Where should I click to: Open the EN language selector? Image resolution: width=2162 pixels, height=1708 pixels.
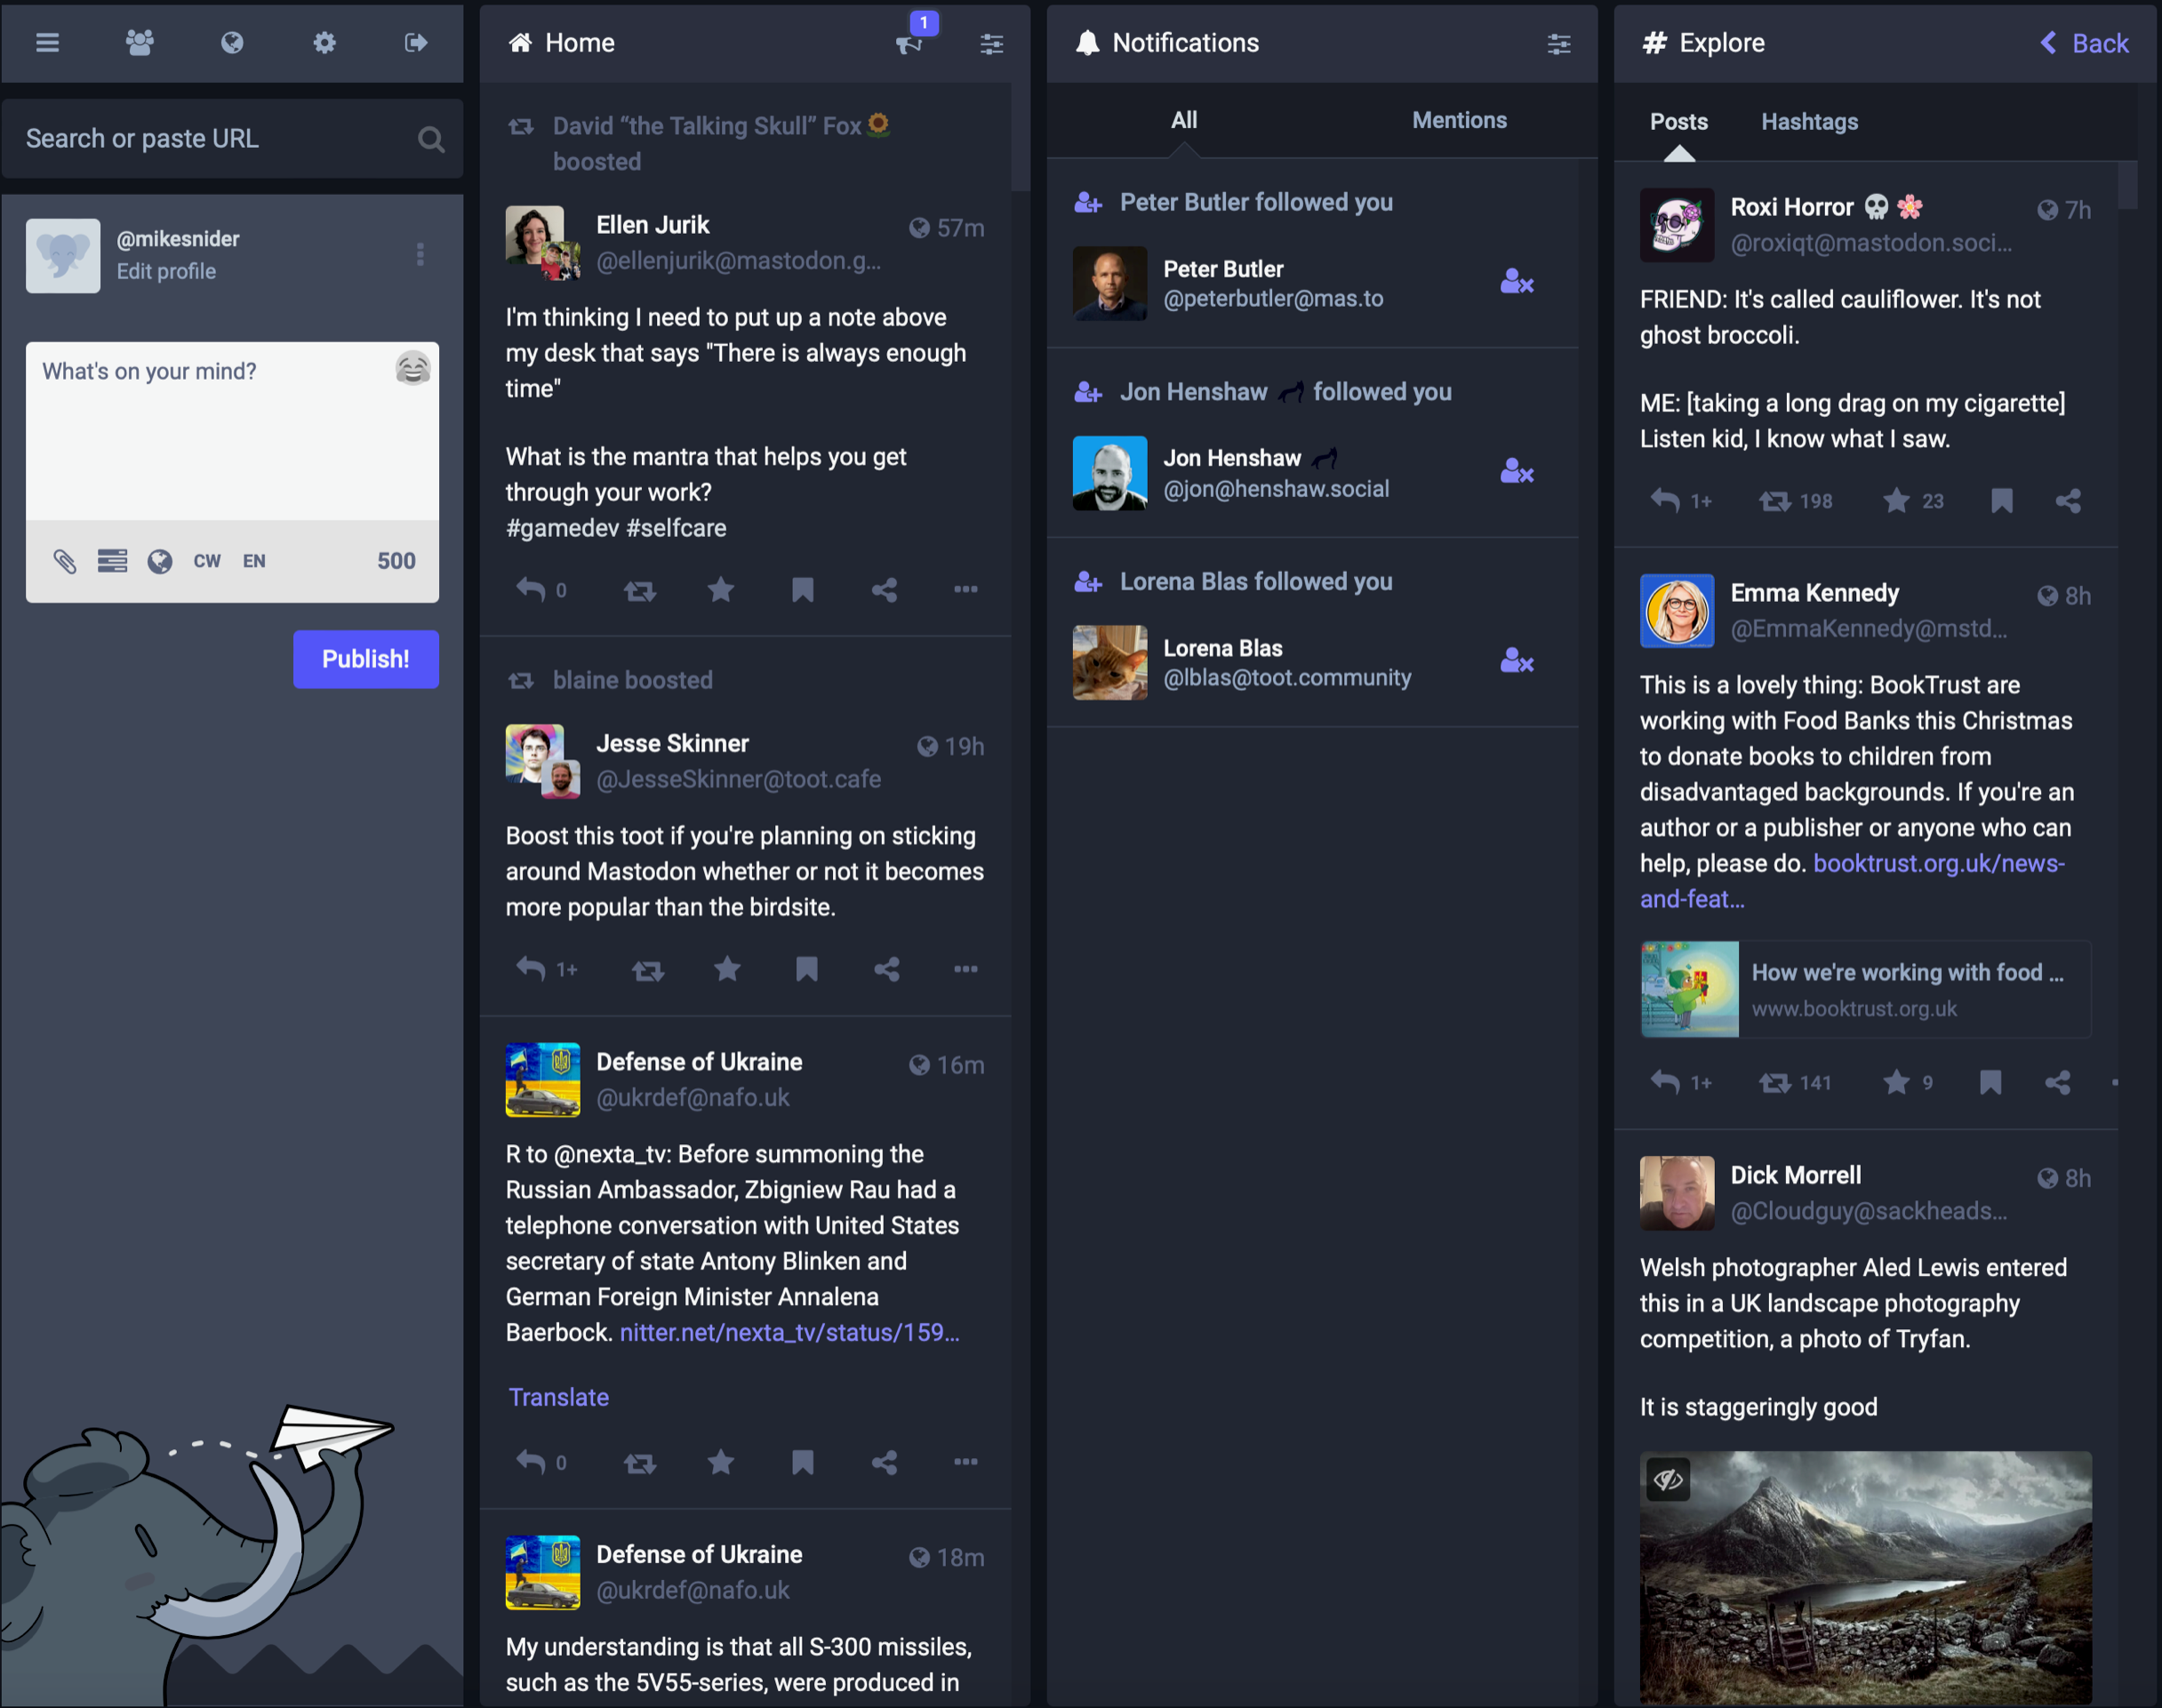pos(254,561)
